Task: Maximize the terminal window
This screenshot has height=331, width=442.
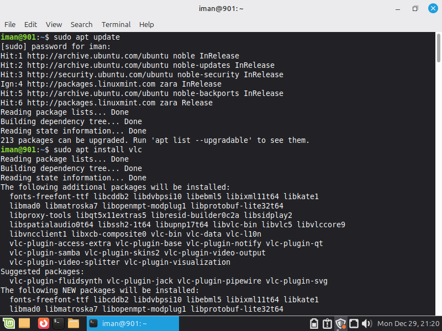Action: pos(415,8)
